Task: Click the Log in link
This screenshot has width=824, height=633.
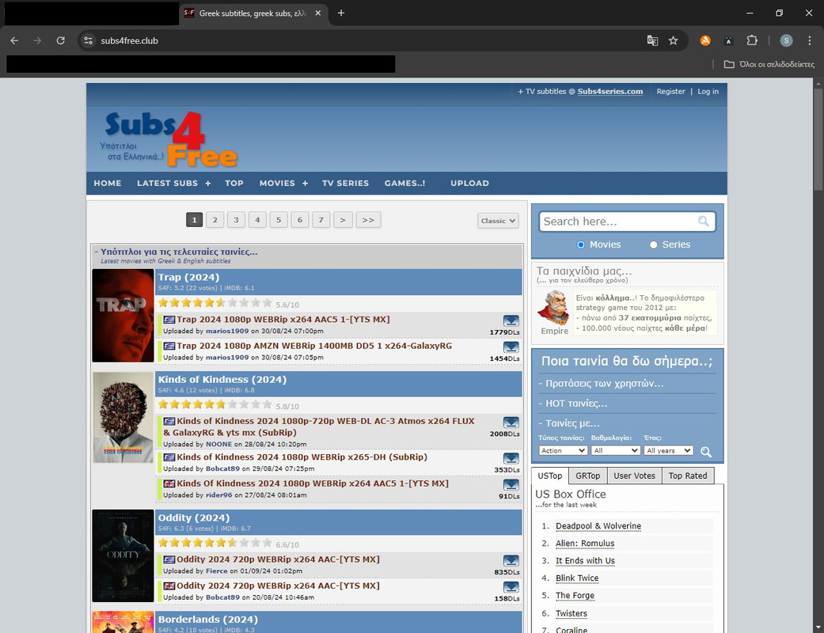Action: [x=708, y=92]
